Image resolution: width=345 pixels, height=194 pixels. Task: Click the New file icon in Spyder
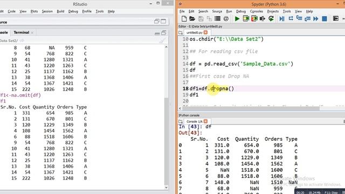click(184, 19)
